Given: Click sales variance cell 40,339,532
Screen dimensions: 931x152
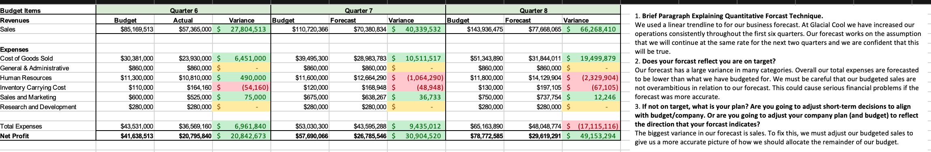Looking at the screenshot, I should pos(417,29).
